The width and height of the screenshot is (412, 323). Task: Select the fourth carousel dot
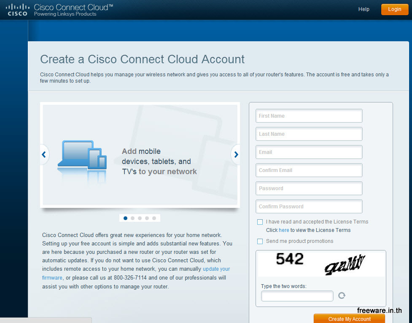pyautogui.click(x=147, y=218)
